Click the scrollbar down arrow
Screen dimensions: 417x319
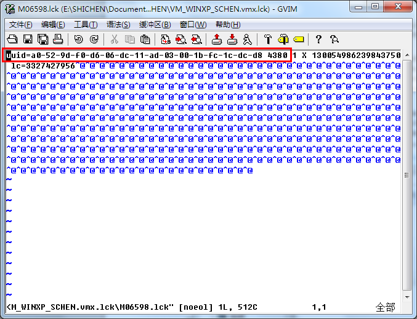(407, 297)
